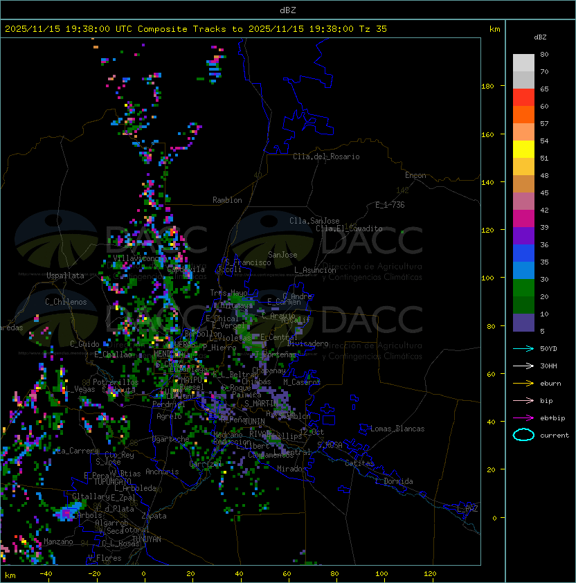The image size is (576, 583).
Task: Click the yellow eburn arrow legend icon
Action: coord(523,384)
